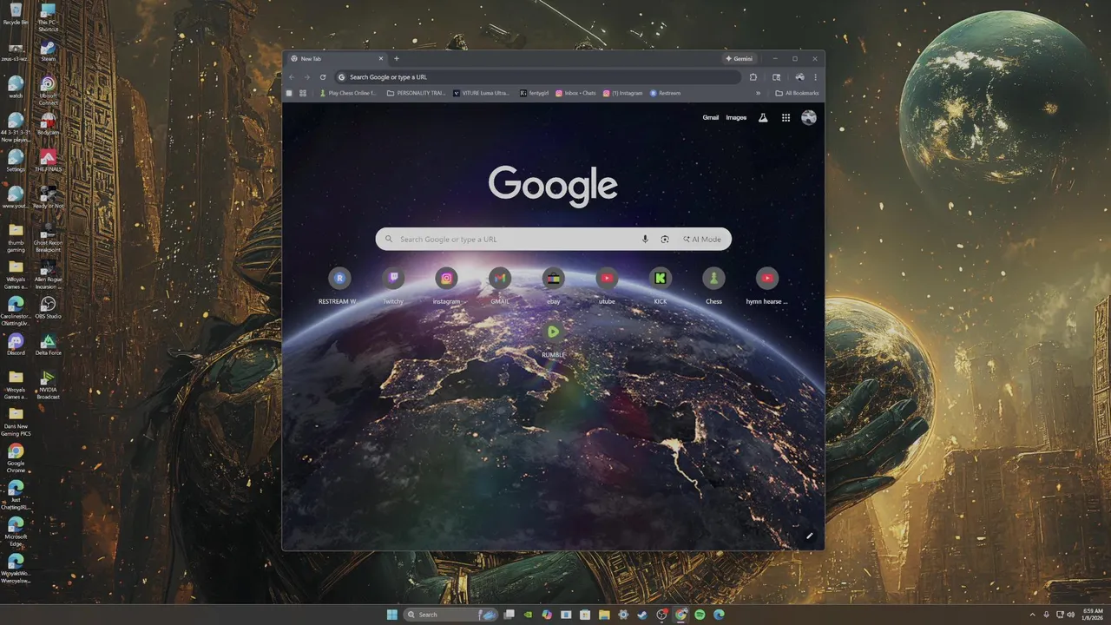
Task: Open the Gmail link
Action: click(711, 117)
